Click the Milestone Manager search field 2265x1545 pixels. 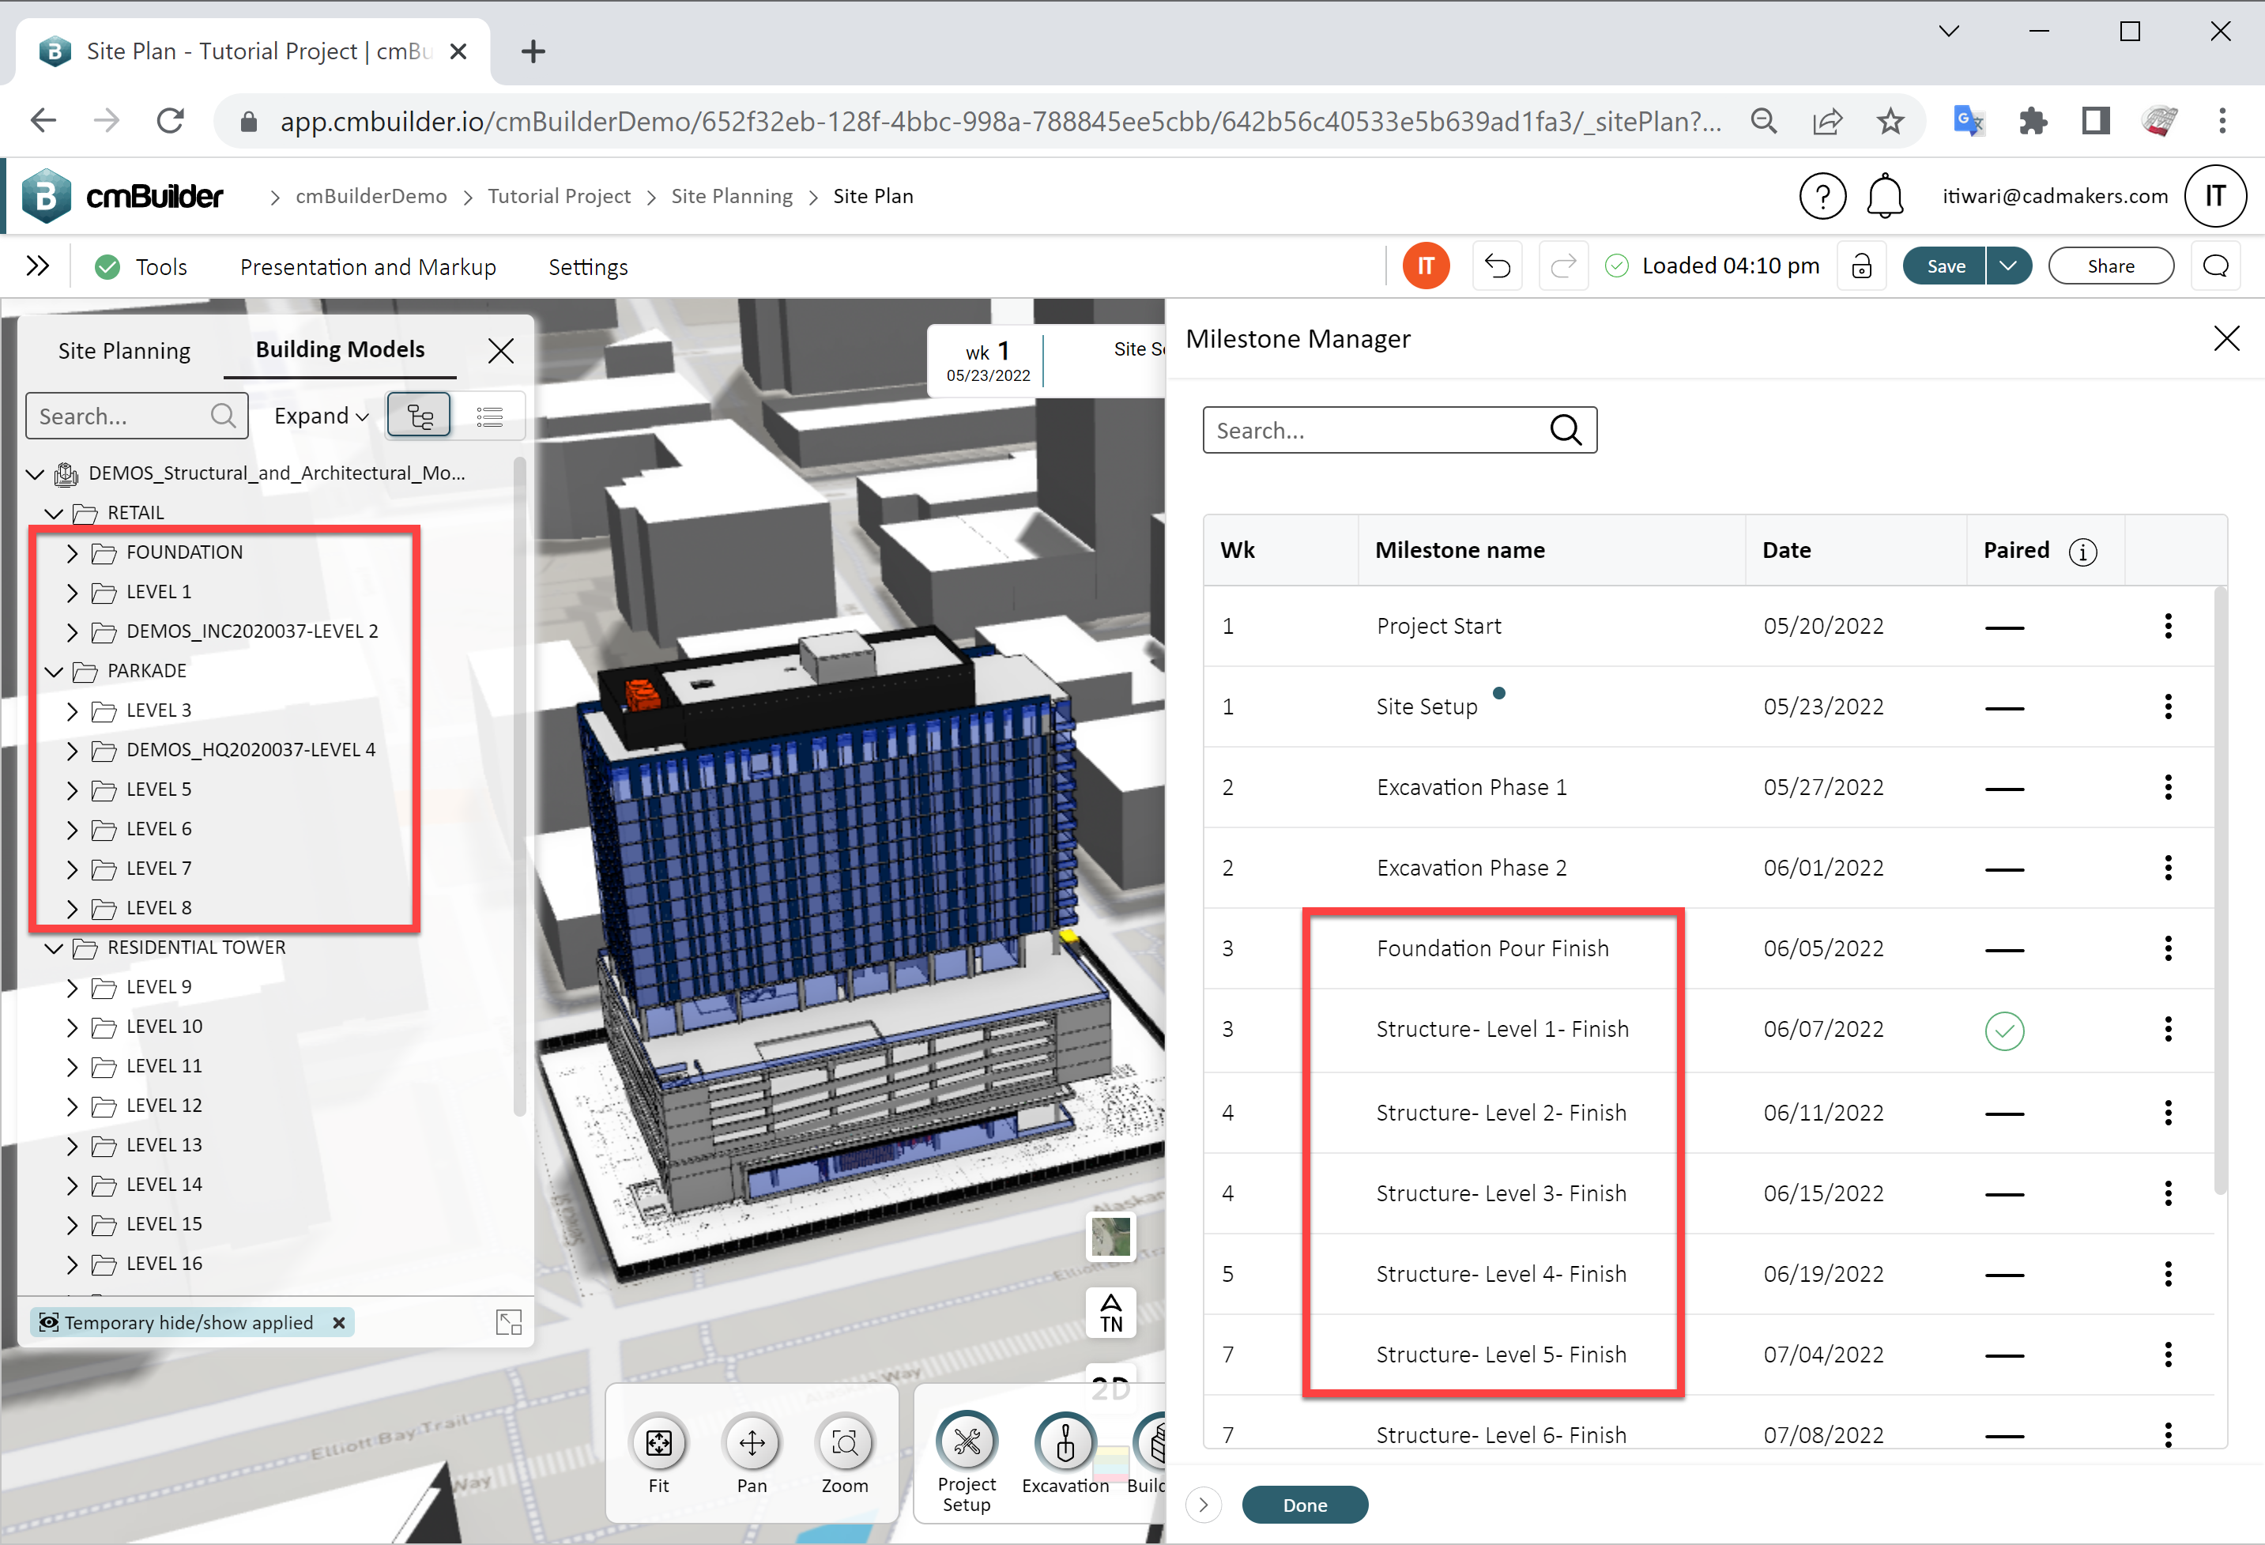point(1374,431)
